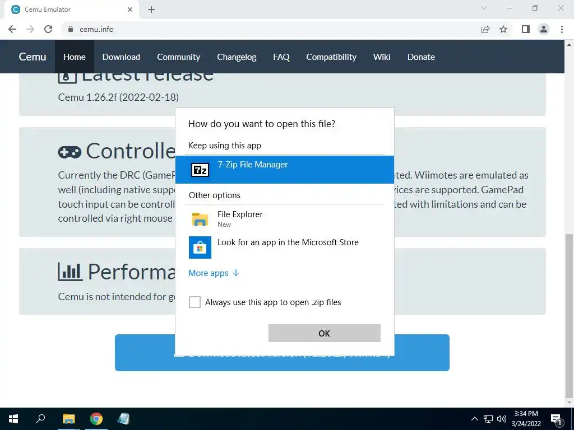Open the Wiki nav item
574x430 pixels.
pos(382,57)
